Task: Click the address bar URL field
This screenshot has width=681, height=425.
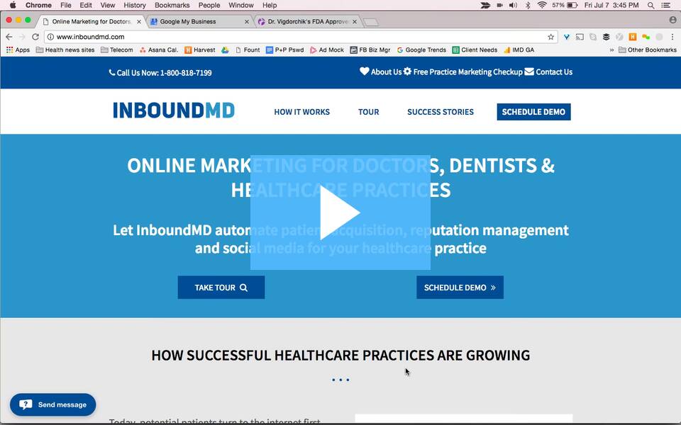Action: [x=299, y=37]
